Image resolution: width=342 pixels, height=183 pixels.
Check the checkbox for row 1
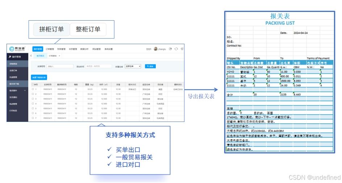(x=33, y=89)
